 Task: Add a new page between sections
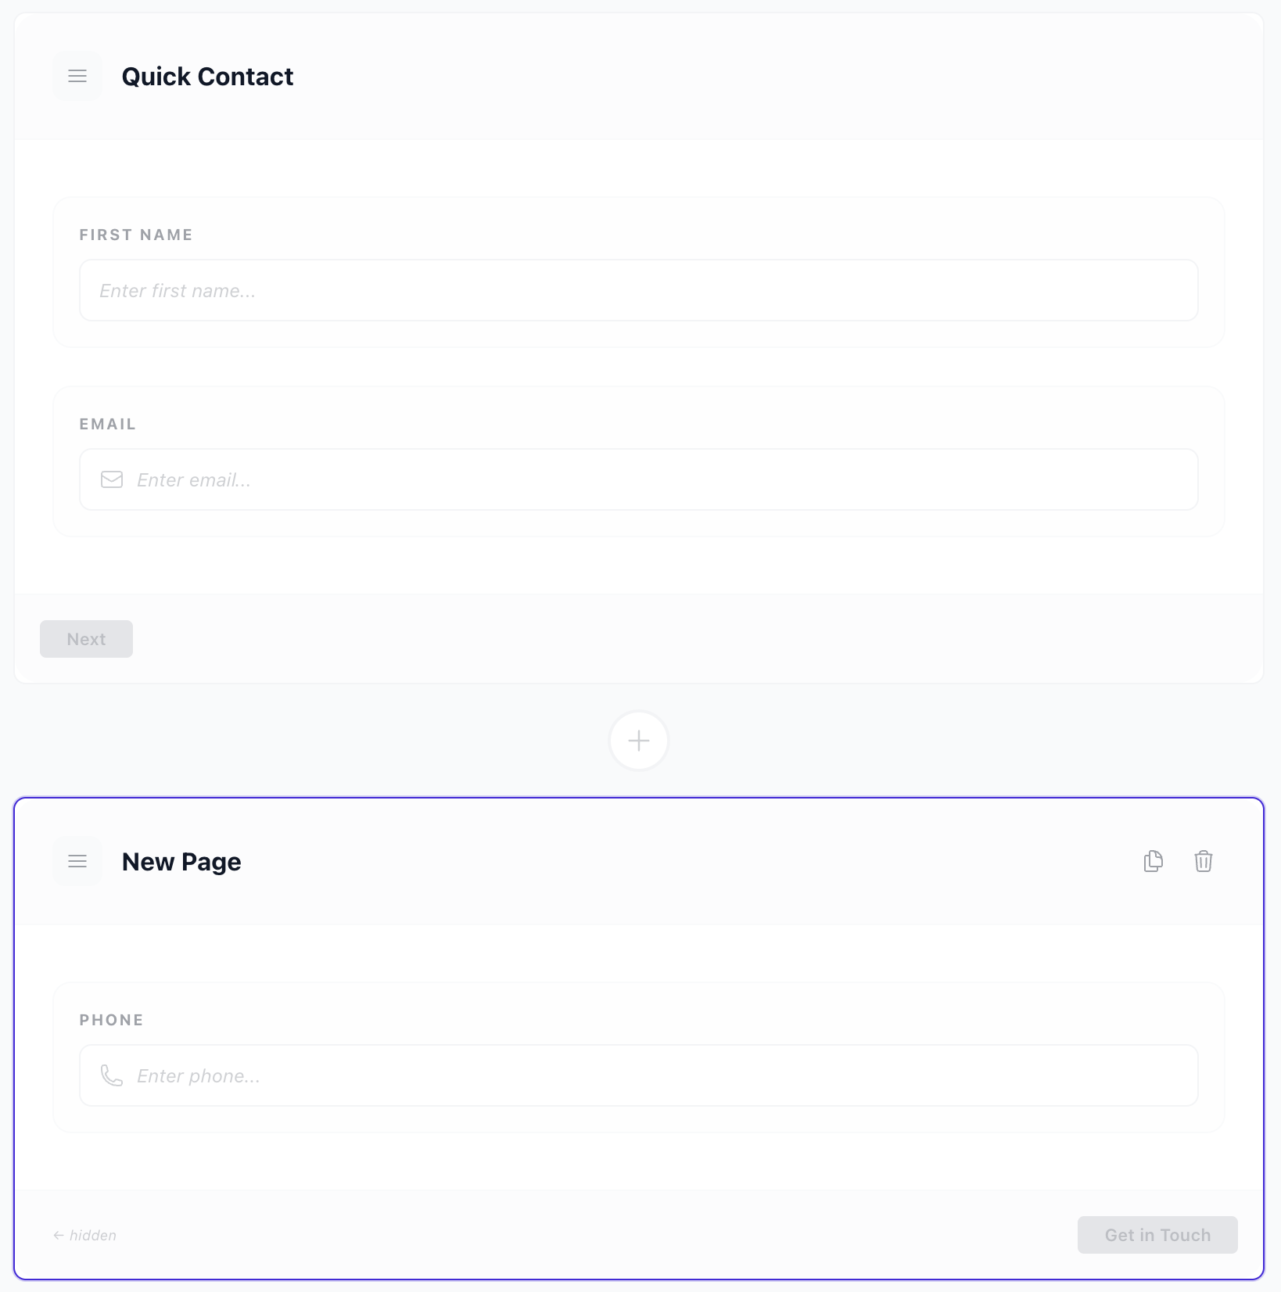pos(639,741)
